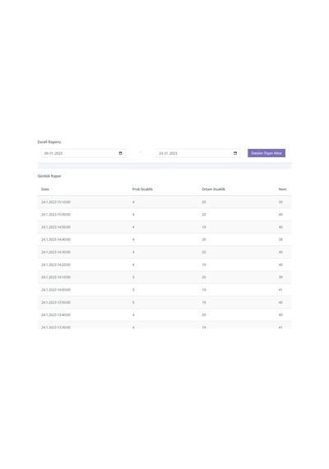Click the start date field showing 09.01.2023
The width and height of the screenshot is (329, 469).
[83, 153]
